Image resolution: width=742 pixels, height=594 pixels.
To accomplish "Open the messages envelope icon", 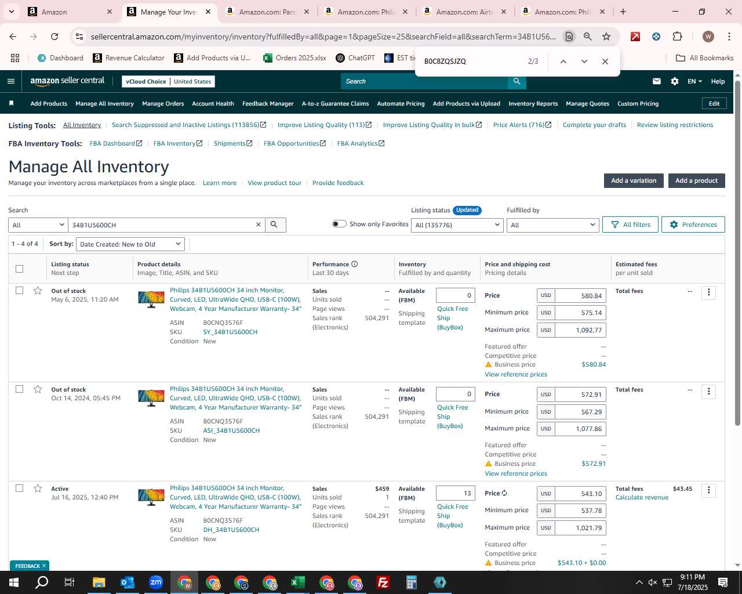I will point(657,81).
